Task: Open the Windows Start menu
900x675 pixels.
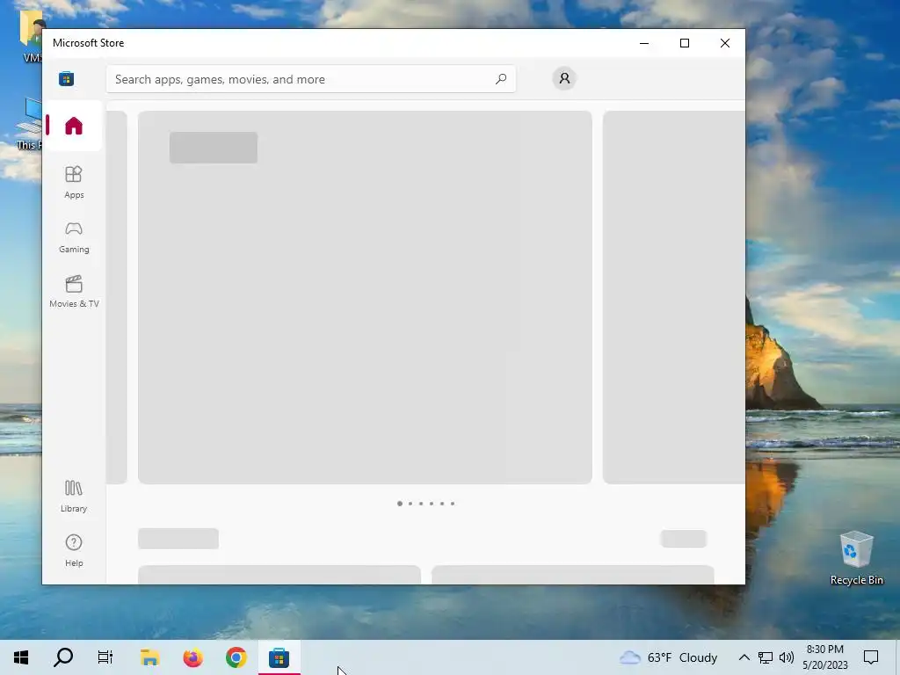Action: pos(21,657)
